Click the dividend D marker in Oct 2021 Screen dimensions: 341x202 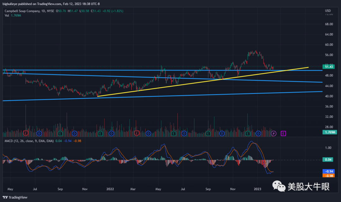pyautogui.click(x=75, y=133)
